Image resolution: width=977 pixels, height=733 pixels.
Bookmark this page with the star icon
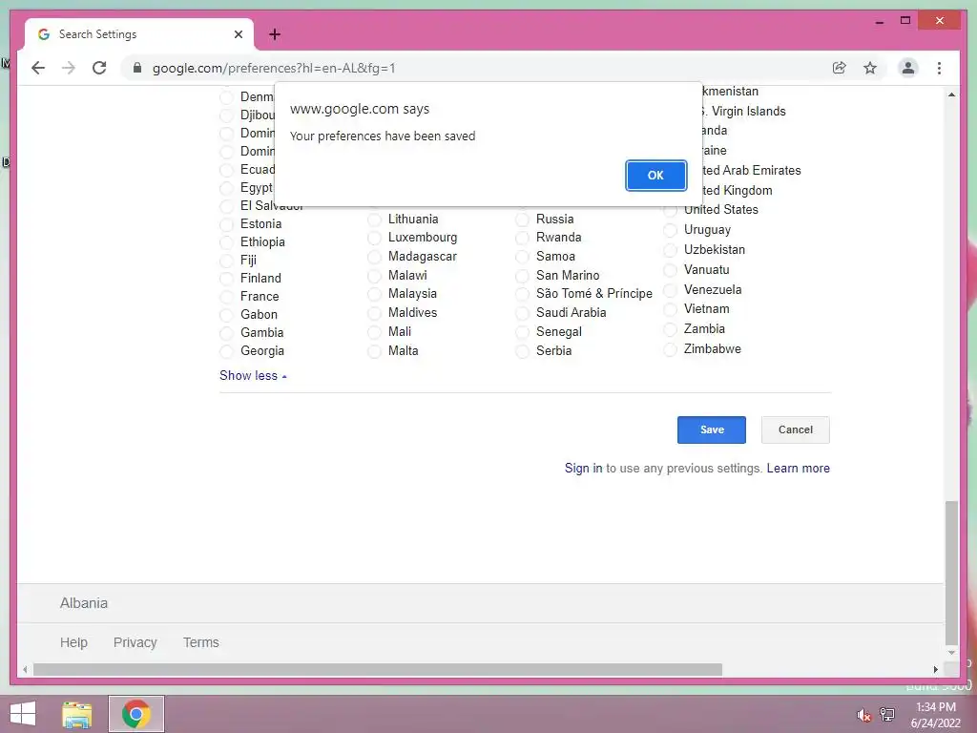pos(870,68)
